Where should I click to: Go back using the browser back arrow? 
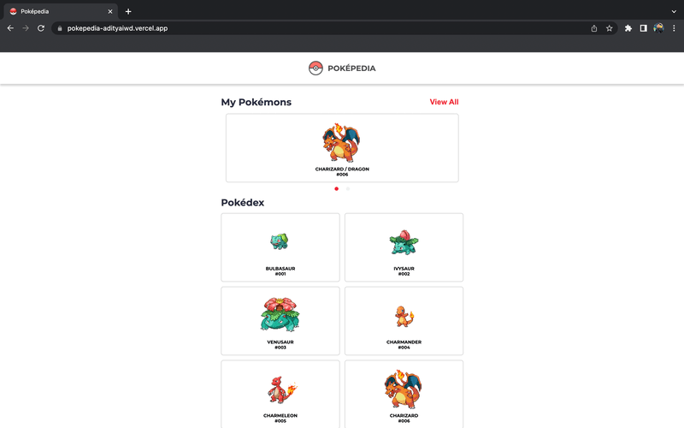click(10, 28)
